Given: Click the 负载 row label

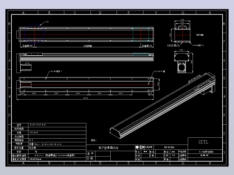Looking at the screenshot, I should pyautogui.click(x=19, y=152).
